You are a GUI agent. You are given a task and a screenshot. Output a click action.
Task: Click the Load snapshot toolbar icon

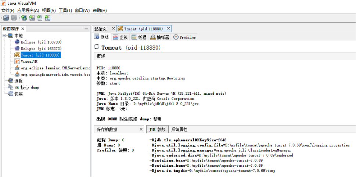click(6, 18)
